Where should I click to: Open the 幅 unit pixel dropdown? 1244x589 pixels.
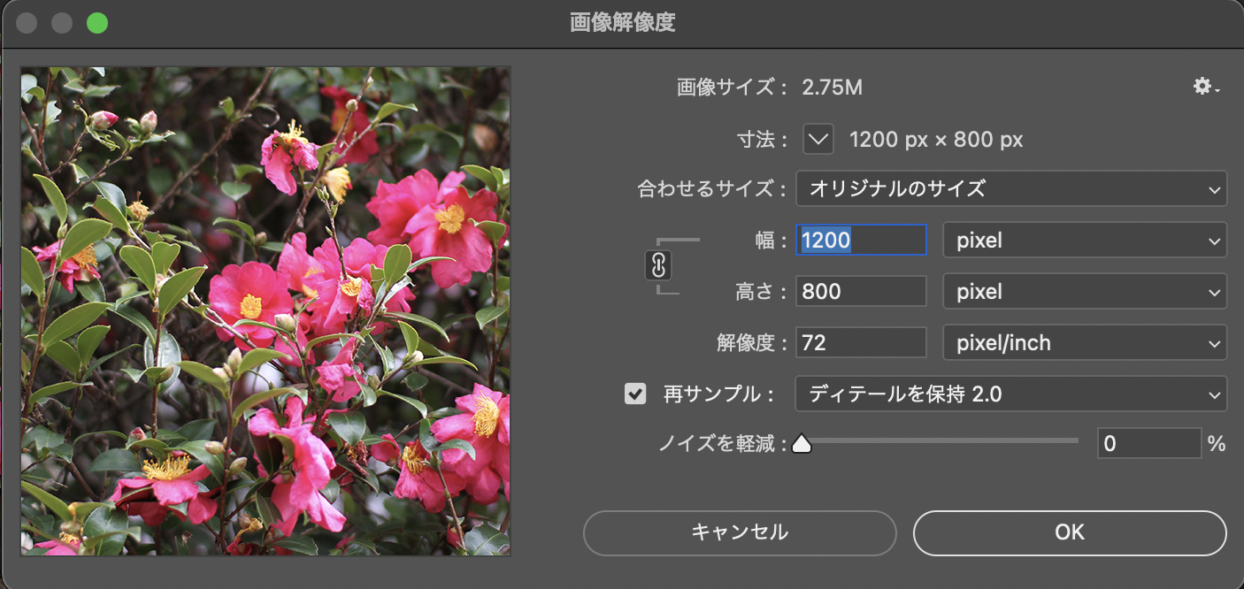[1084, 240]
